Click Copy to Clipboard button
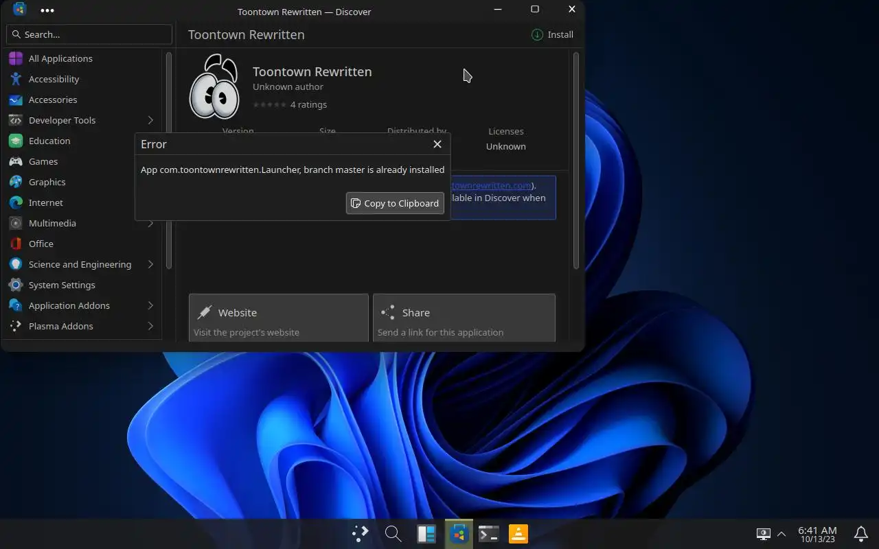 pyautogui.click(x=395, y=203)
